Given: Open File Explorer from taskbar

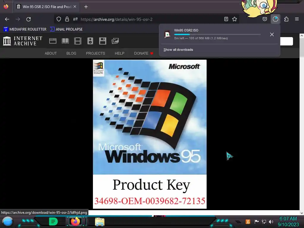Looking at the screenshot, I should click(100, 221).
